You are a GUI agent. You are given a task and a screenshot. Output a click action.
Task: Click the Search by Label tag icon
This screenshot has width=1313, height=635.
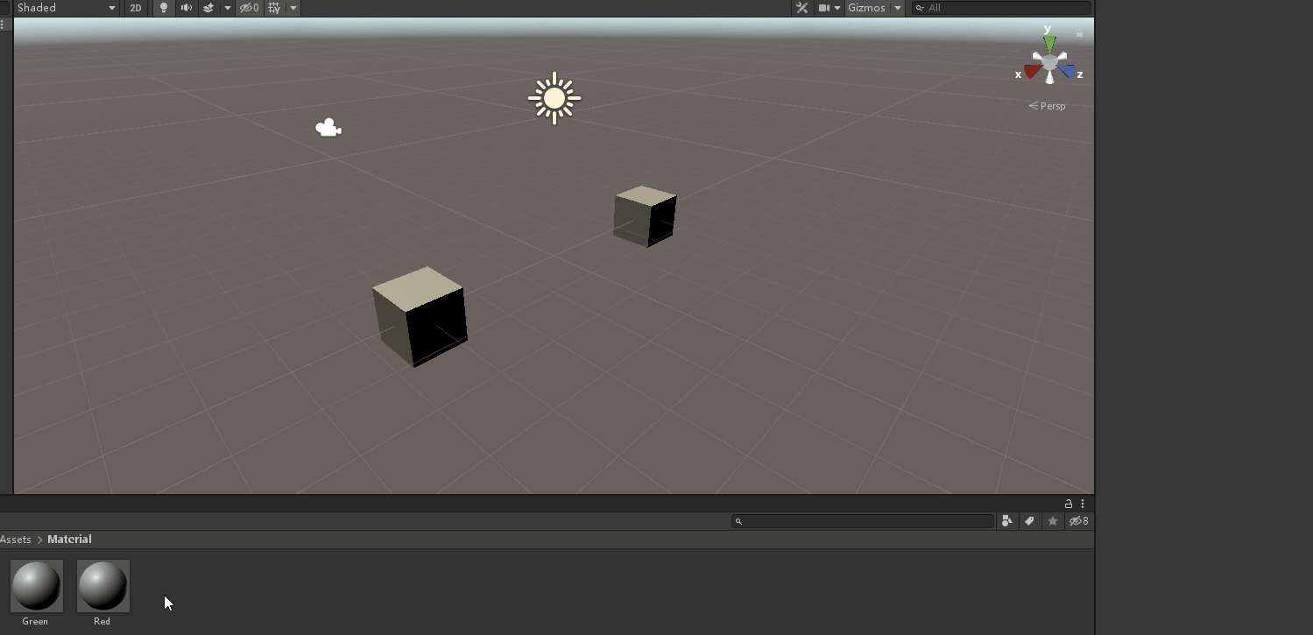(x=1029, y=521)
